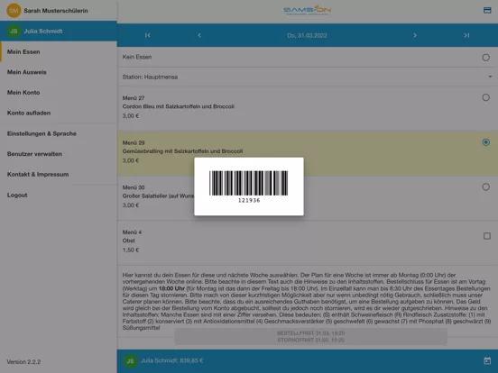Click Bestellfrist / Stornofrist info bar
The width and height of the screenshot is (498, 373).
[x=310, y=336]
